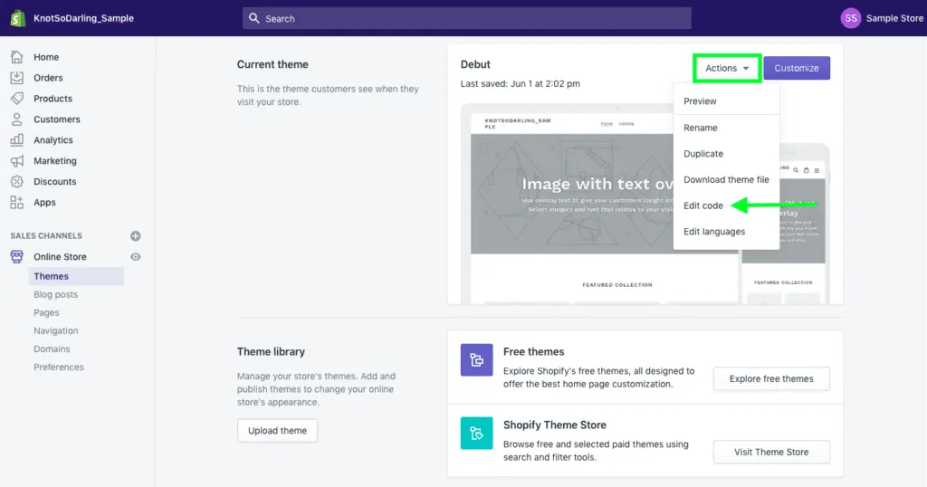
Task: Click the Marketing megaphone icon
Action: (x=17, y=161)
